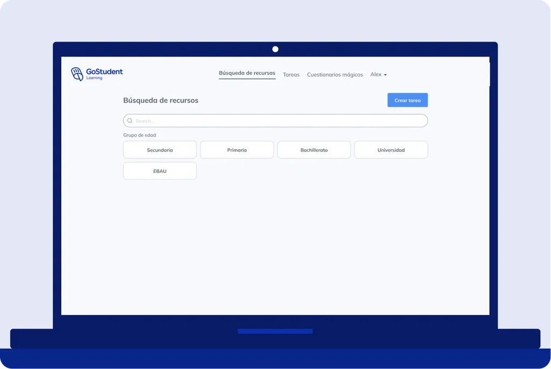The width and height of the screenshot is (551, 369).
Task: Select the Secundaria age group
Action: pos(160,150)
